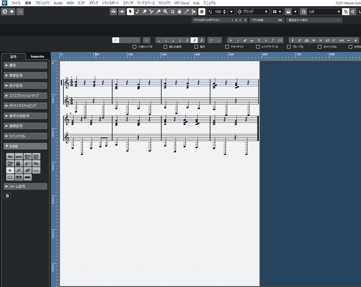Toggle the グループ化 checkbox
The image size is (361, 287).
289,47
